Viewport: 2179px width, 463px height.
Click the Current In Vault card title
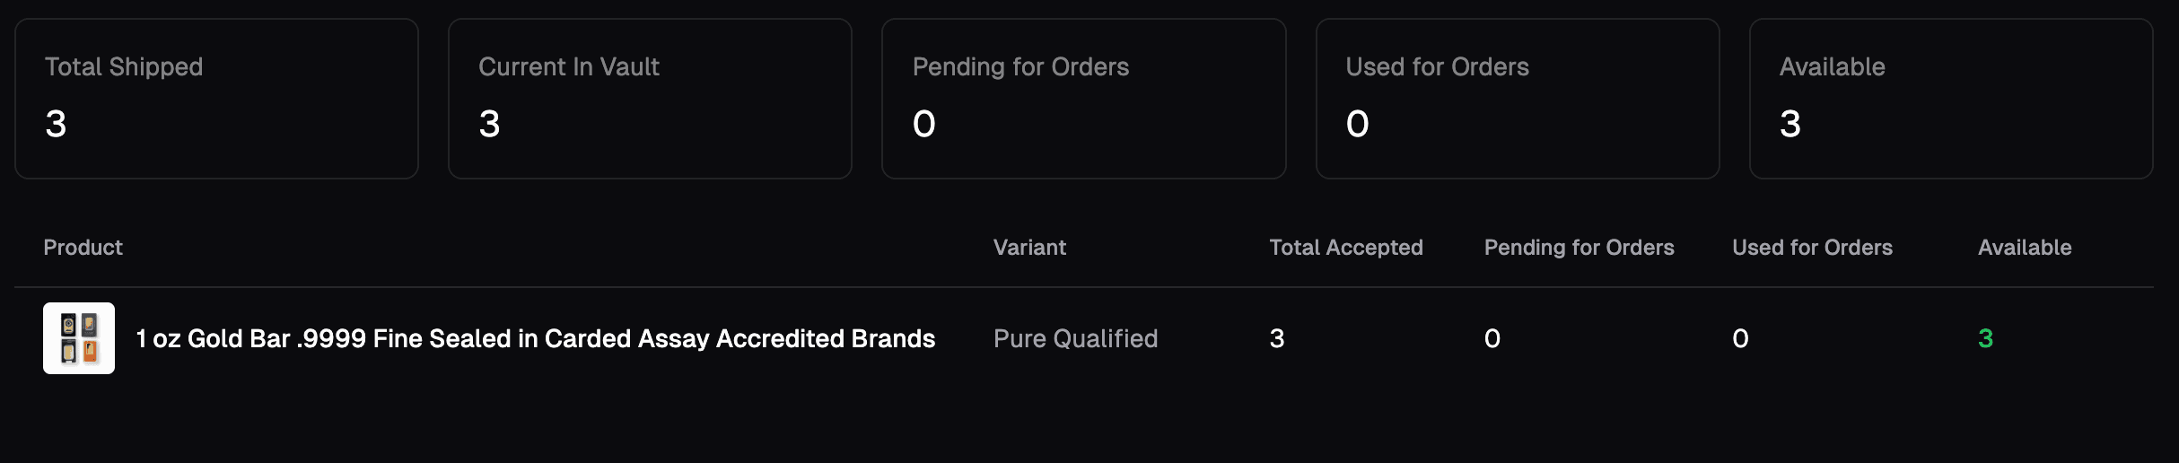(569, 66)
